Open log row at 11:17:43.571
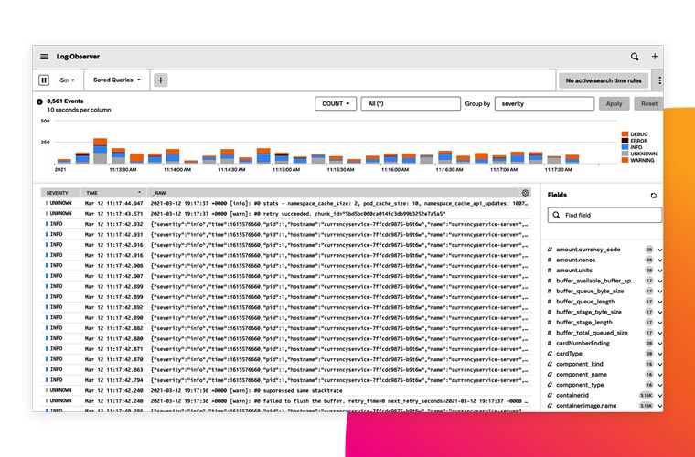Screen dimensions: 695x457 286,214
